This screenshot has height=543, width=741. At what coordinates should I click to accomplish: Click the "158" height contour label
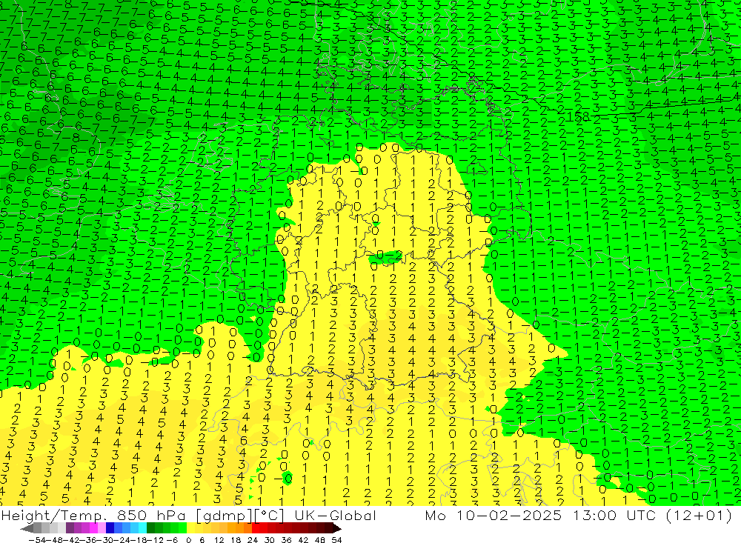pos(577,117)
